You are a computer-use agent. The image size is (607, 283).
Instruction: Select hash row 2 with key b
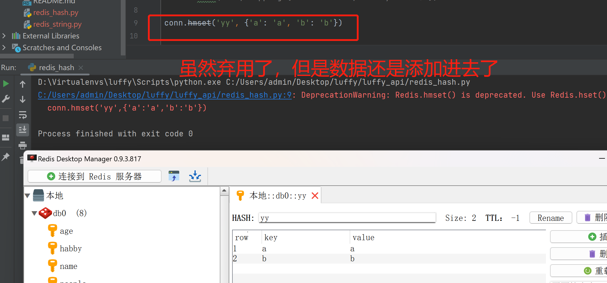coord(389,259)
